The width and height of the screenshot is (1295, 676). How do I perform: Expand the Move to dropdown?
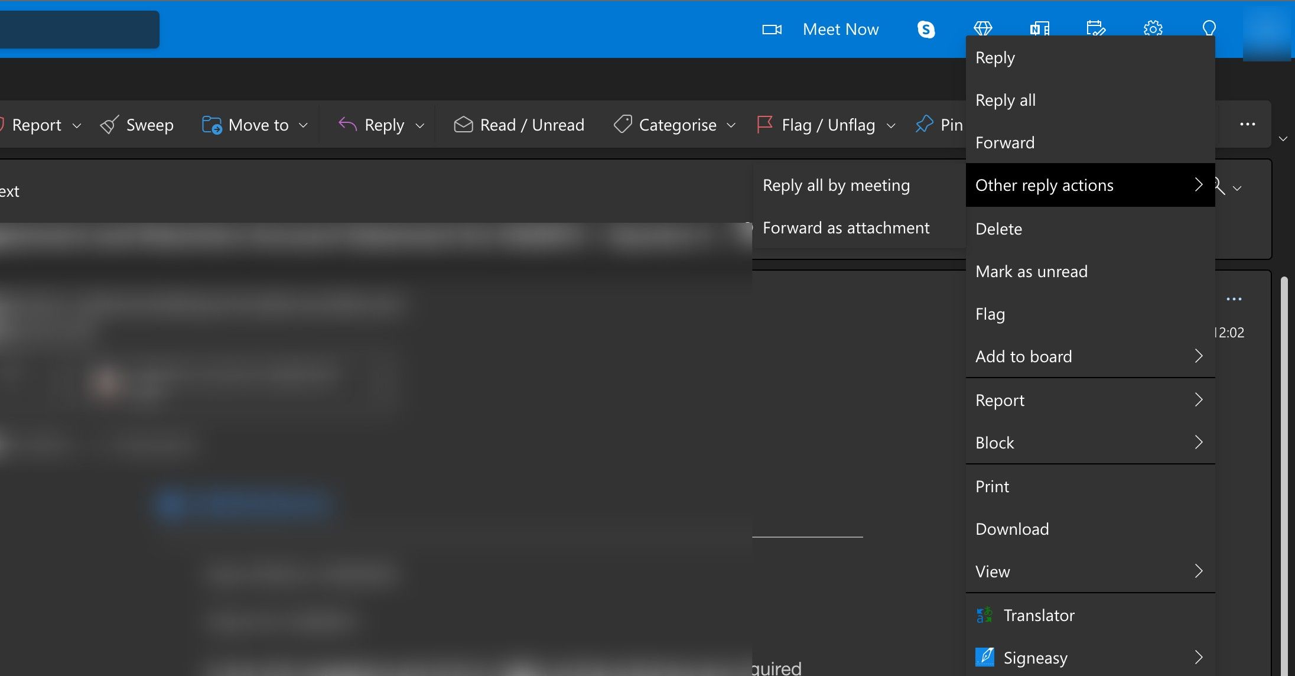[x=303, y=125]
